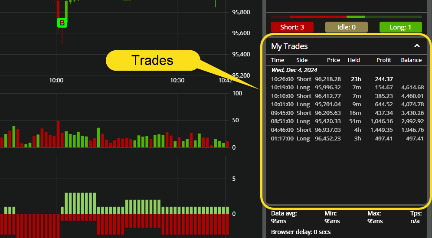Click profit value 1,449.35
The image size is (432, 238).
382,130
